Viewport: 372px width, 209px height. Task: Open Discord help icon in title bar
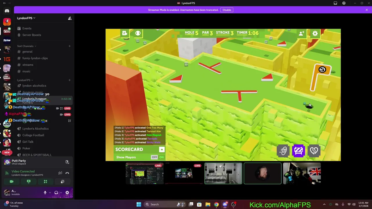coord(344,3)
